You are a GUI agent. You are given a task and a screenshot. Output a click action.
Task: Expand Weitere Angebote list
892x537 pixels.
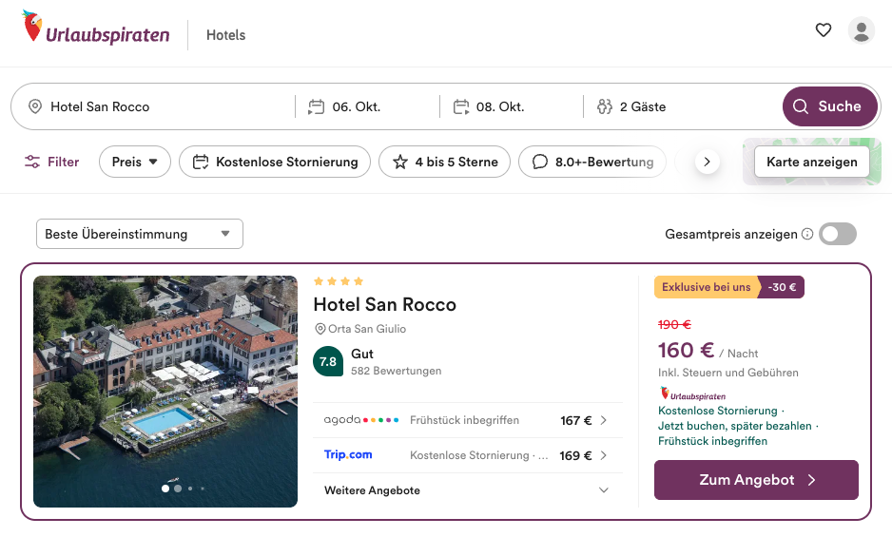point(467,490)
